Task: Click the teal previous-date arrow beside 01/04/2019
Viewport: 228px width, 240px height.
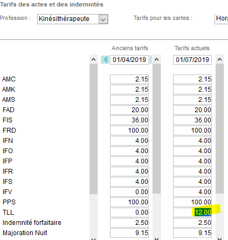Action: click(x=105, y=59)
